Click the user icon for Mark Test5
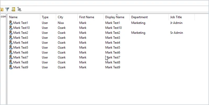Image resolution: width=209 pixels, height=105 pixels. 11,48
